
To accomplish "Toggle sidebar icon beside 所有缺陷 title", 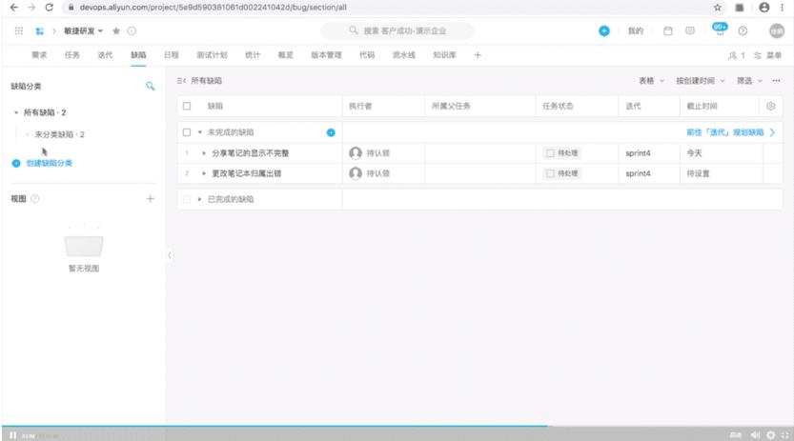I will (181, 80).
